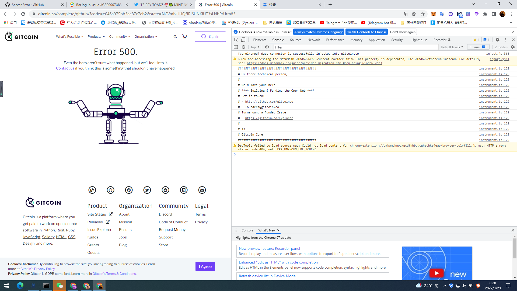The height and width of the screenshot is (291, 517).
Task: Translate this page icon in address bar
Action: (x=406, y=14)
